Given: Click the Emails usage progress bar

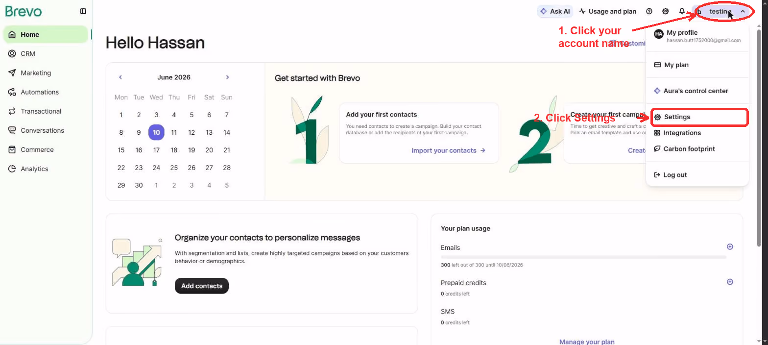Looking at the screenshot, I should tap(583, 257).
